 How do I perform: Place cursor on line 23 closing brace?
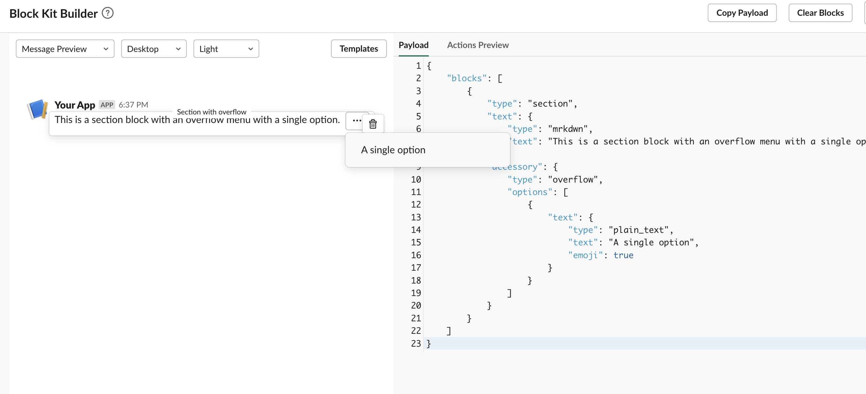(x=429, y=343)
